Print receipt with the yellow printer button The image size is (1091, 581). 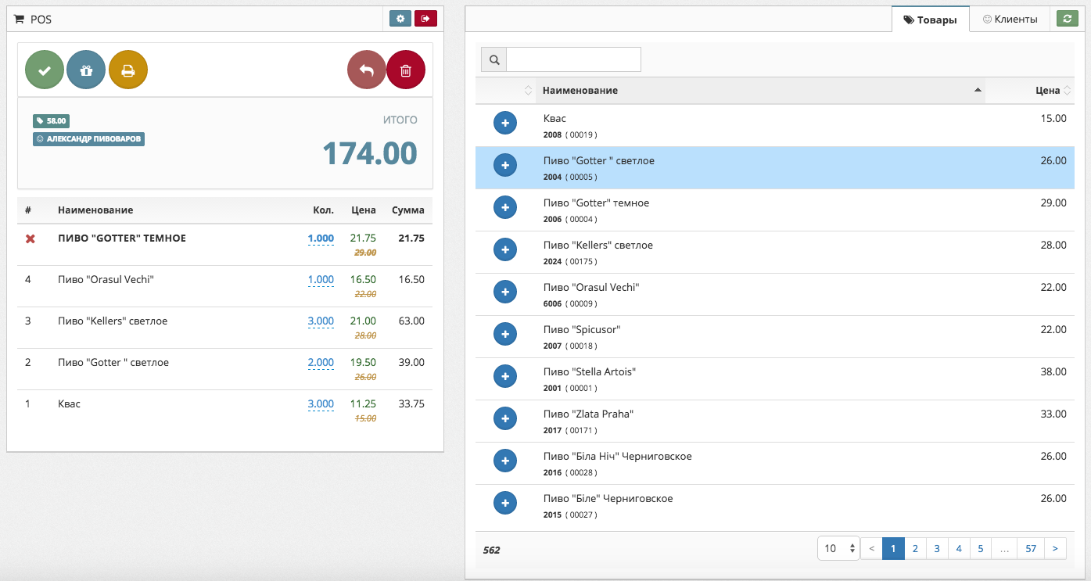click(x=128, y=70)
